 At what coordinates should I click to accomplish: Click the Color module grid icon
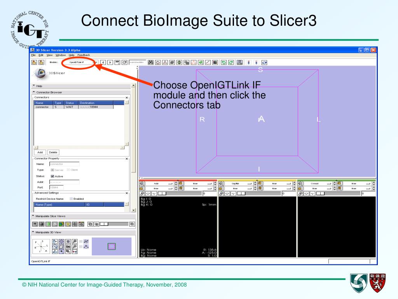[215, 62]
